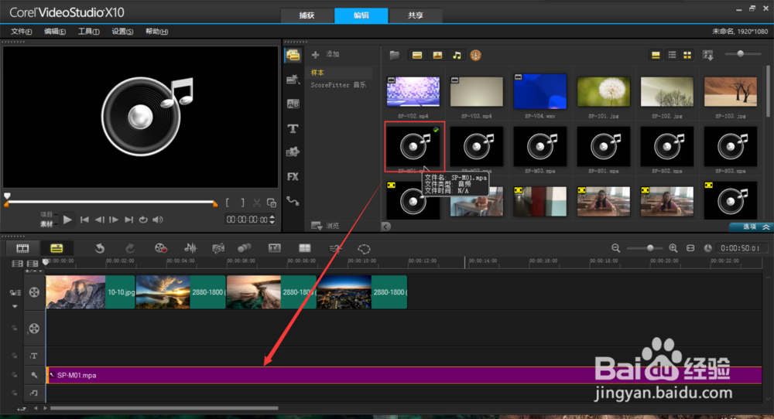Open the Instant Project templates panel
774x419 pixels.
click(293, 80)
